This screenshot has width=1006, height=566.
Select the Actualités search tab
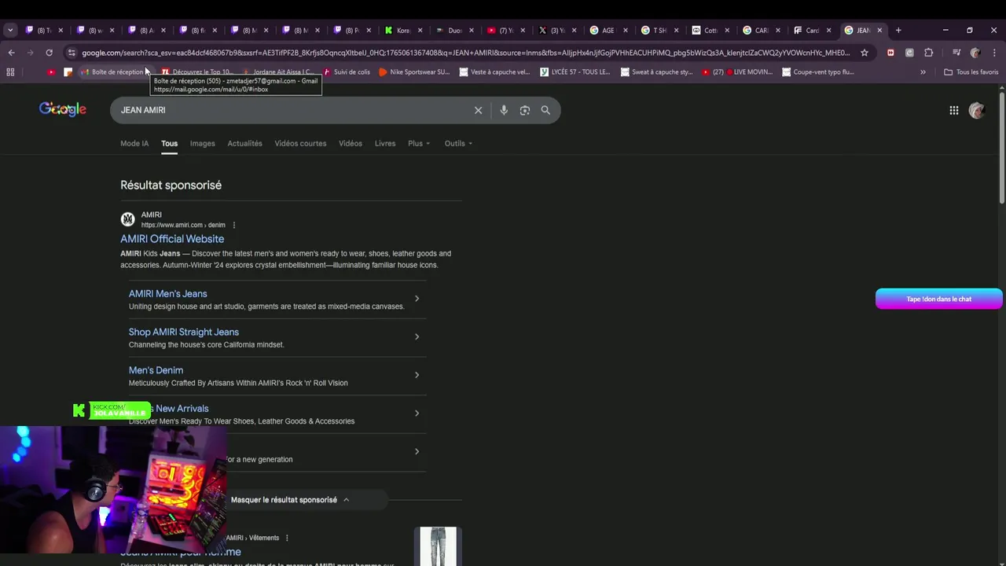tap(244, 143)
